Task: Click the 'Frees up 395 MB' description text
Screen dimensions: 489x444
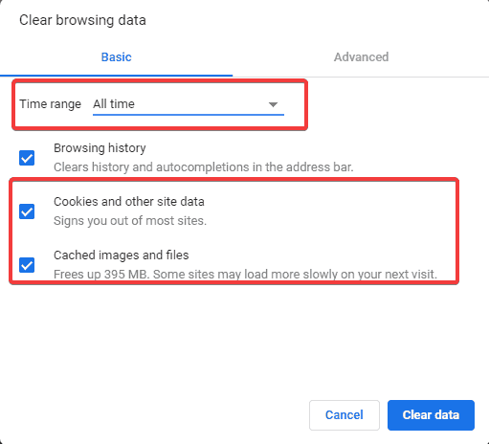Action: coord(245,275)
